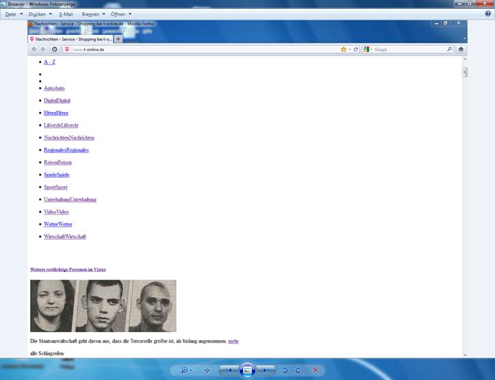Screen dimensions: 495x380
Task: Open a new tab with plus button
Action: [x=118, y=39]
